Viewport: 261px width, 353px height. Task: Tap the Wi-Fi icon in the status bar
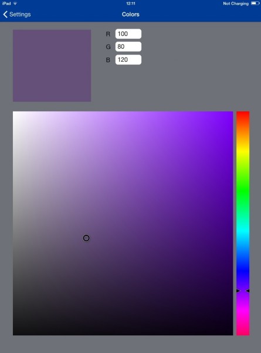(15, 4)
